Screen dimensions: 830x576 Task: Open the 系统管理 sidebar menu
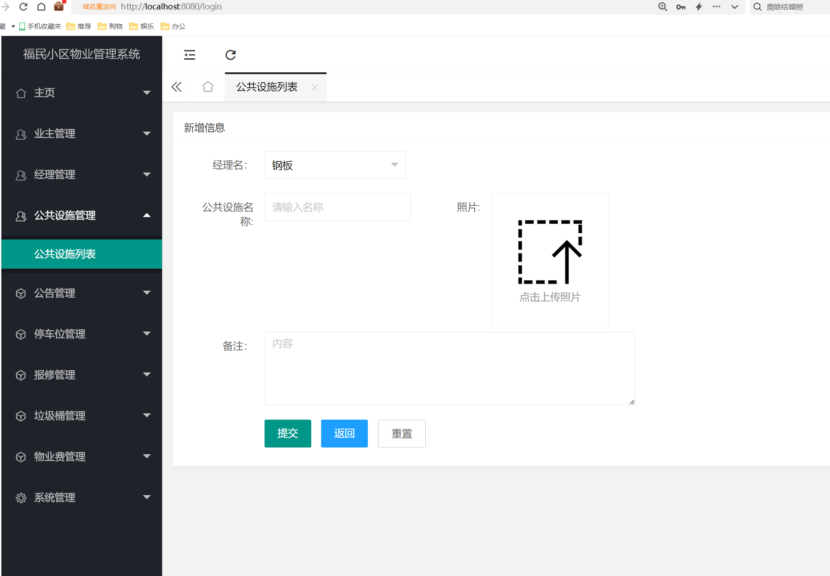pyautogui.click(x=82, y=497)
